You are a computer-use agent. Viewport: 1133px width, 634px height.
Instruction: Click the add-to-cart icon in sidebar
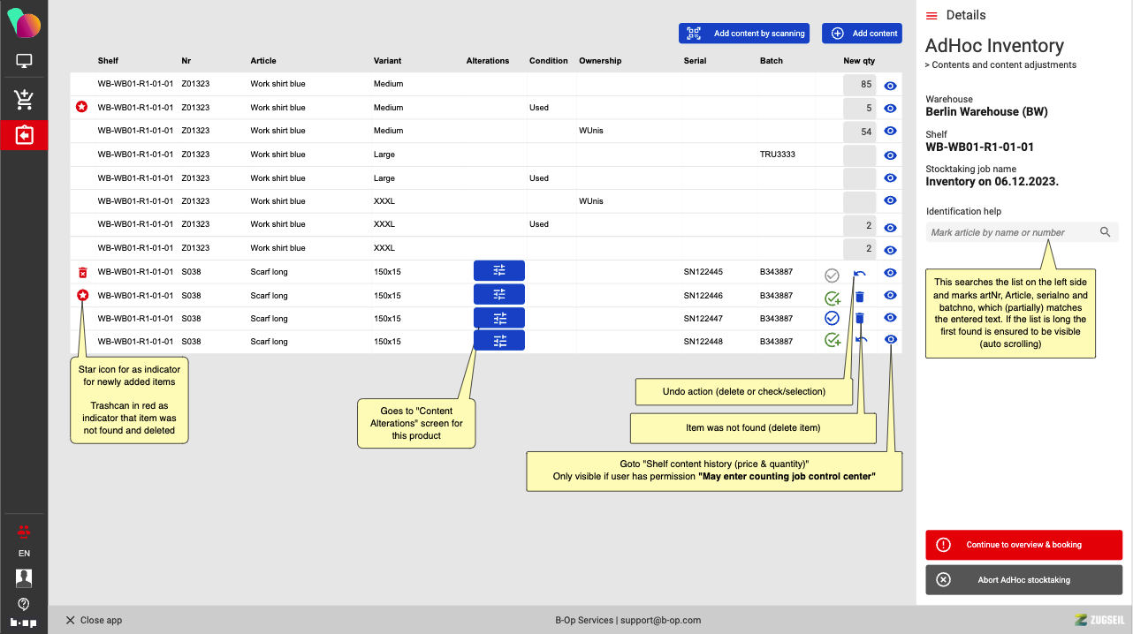[x=24, y=99]
